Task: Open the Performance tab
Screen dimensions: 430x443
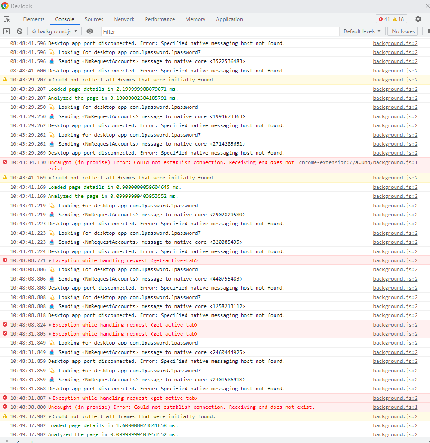Action: coord(160,19)
